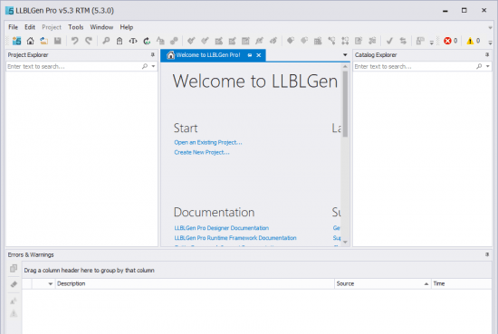Sort by the Time column header

462,284
